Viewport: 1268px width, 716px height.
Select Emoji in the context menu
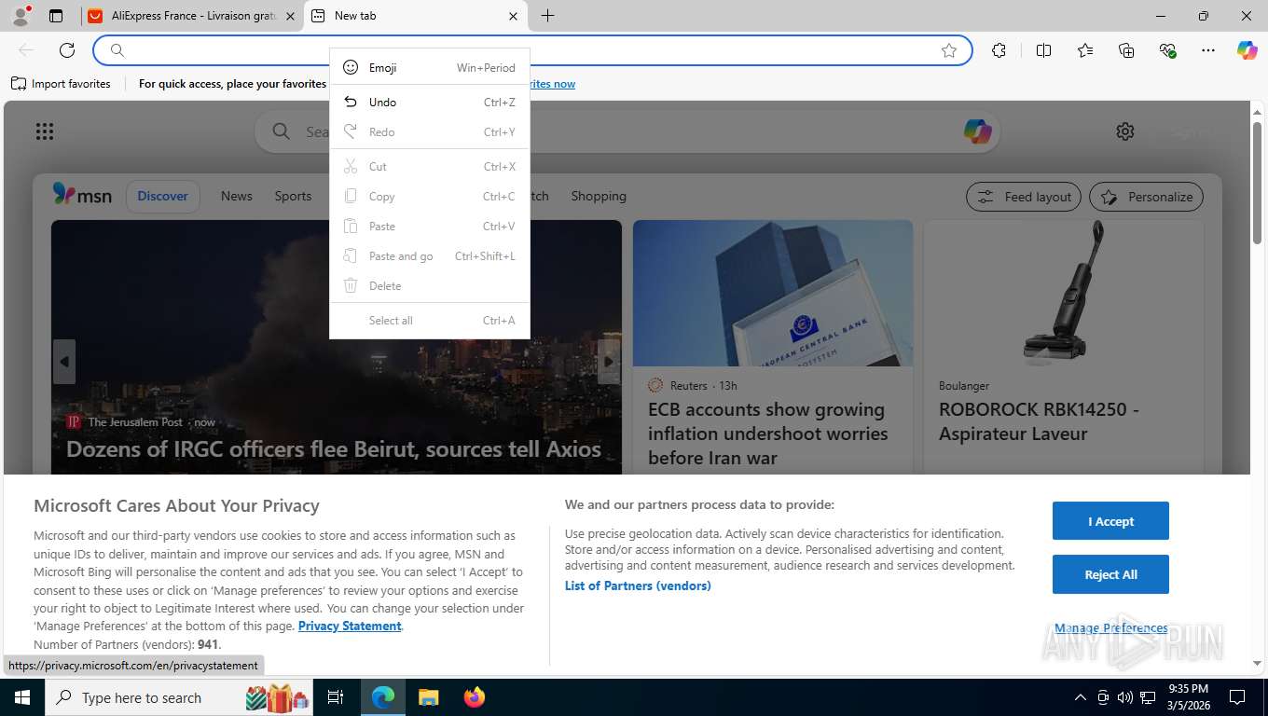[x=430, y=67]
